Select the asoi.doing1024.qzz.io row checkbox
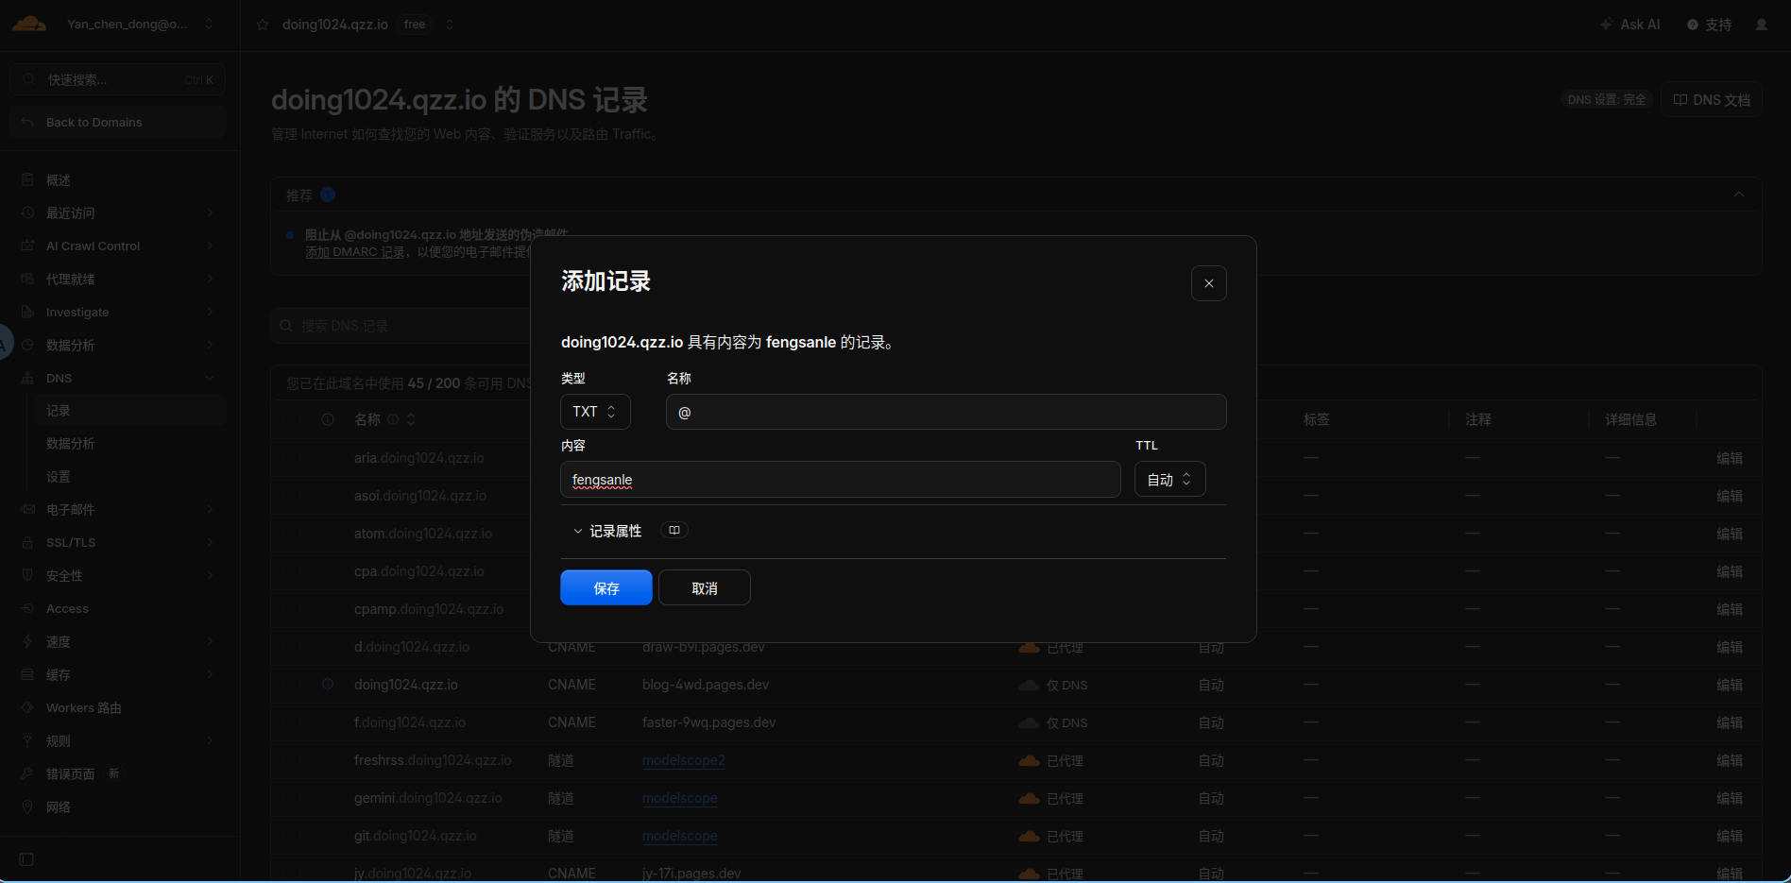 tap(292, 496)
